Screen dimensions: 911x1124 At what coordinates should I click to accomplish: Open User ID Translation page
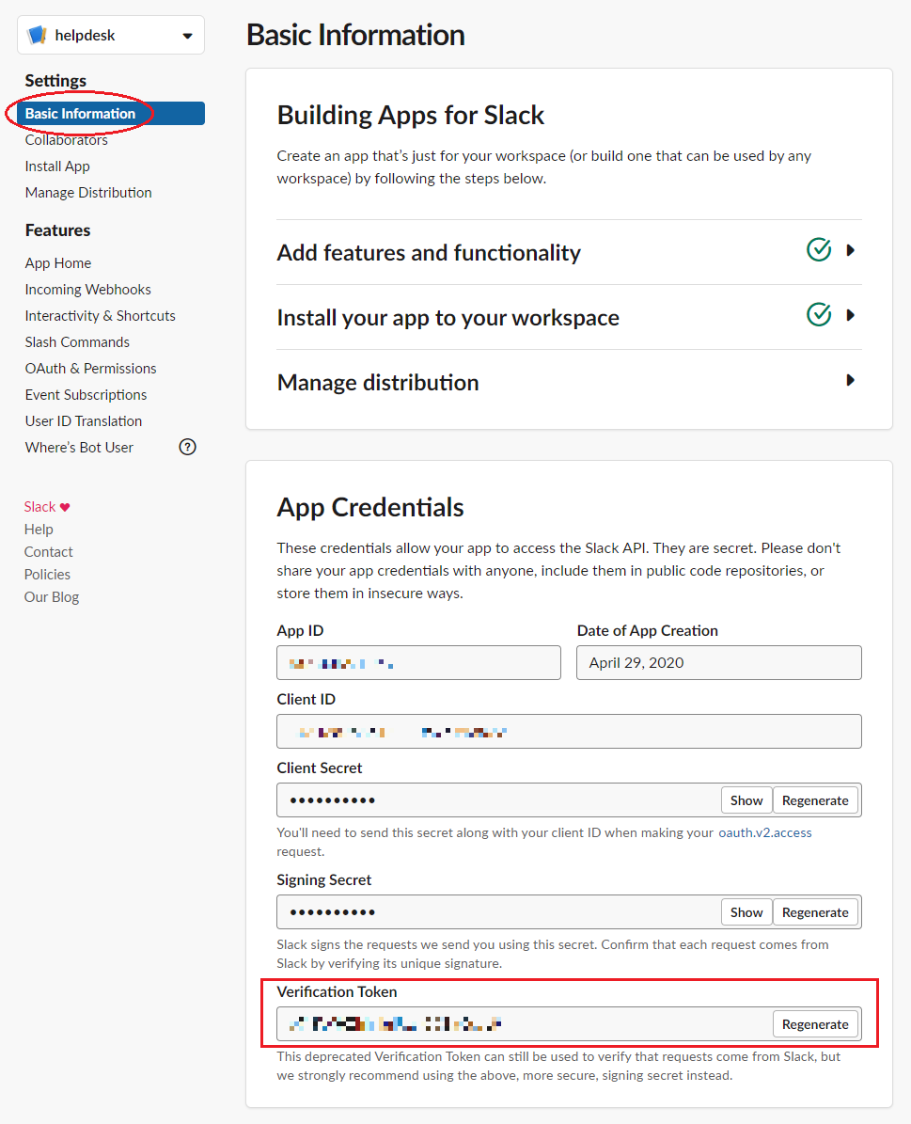tap(83, 420)
